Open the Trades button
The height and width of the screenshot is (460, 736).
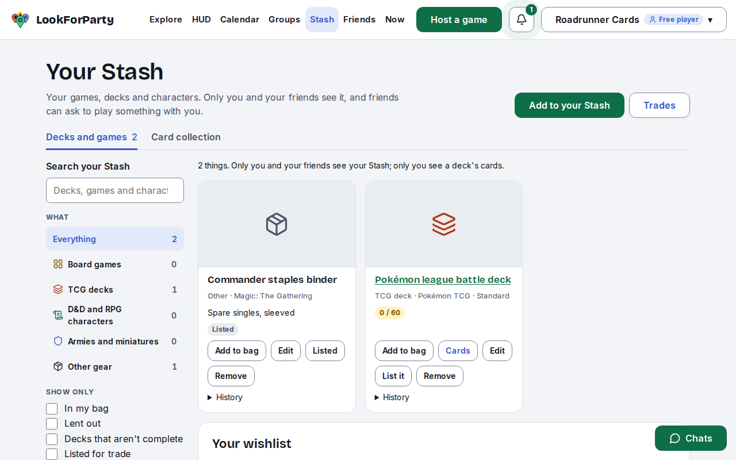tap(660, 105)
